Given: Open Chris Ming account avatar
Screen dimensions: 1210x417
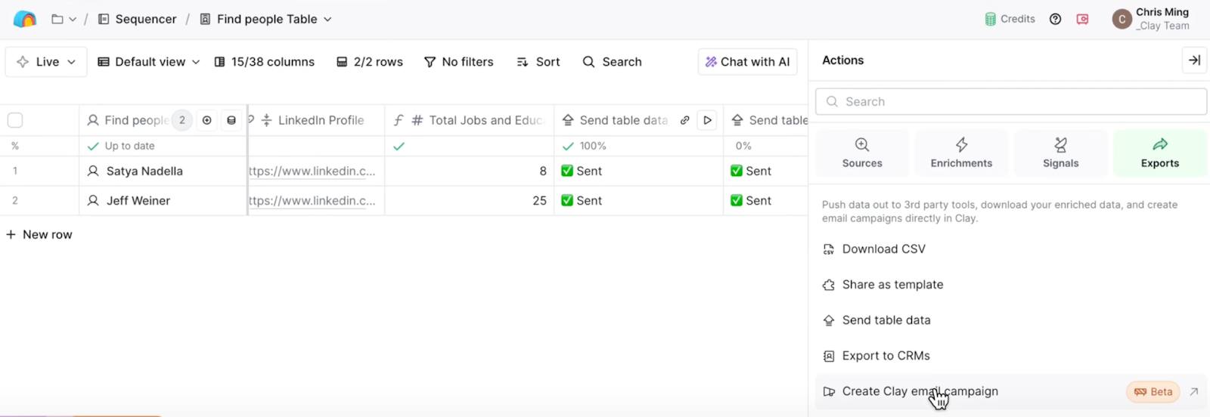Looking at the screenshot, I should (1122, 19).
